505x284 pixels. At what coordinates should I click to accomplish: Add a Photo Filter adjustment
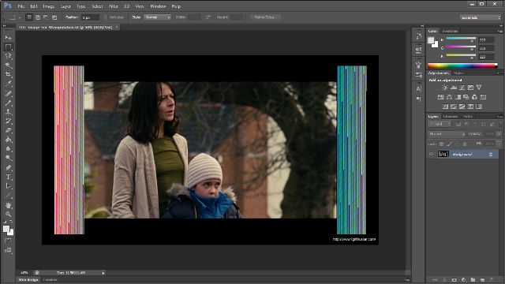click(x=466, y=97)
